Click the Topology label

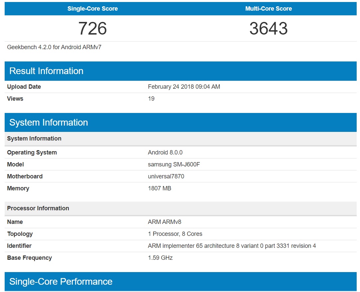(20, 234)
